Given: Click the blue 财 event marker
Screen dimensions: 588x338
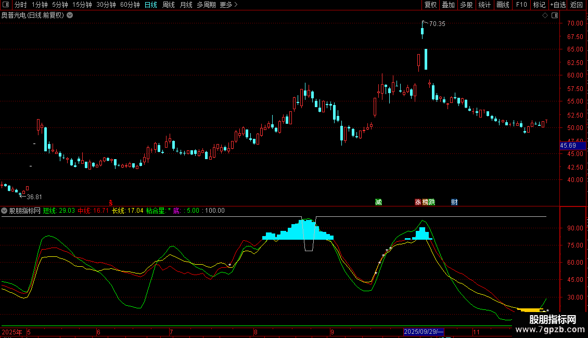Looking at the screenshot, I should click(454, 202).
